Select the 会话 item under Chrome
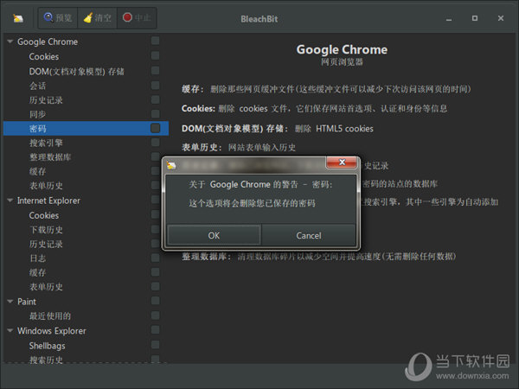The width and height of the screenshot is (519, 389). 38,86
